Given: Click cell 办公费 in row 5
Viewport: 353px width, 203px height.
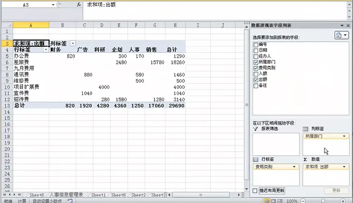Looking at the screenshot, I should [31, 56].
